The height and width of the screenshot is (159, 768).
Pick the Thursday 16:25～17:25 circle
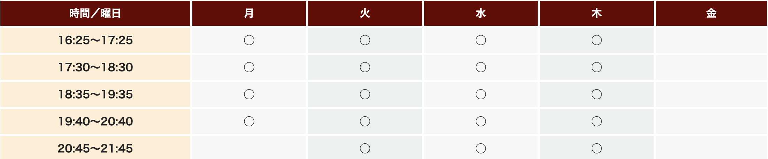click(597, 40)
